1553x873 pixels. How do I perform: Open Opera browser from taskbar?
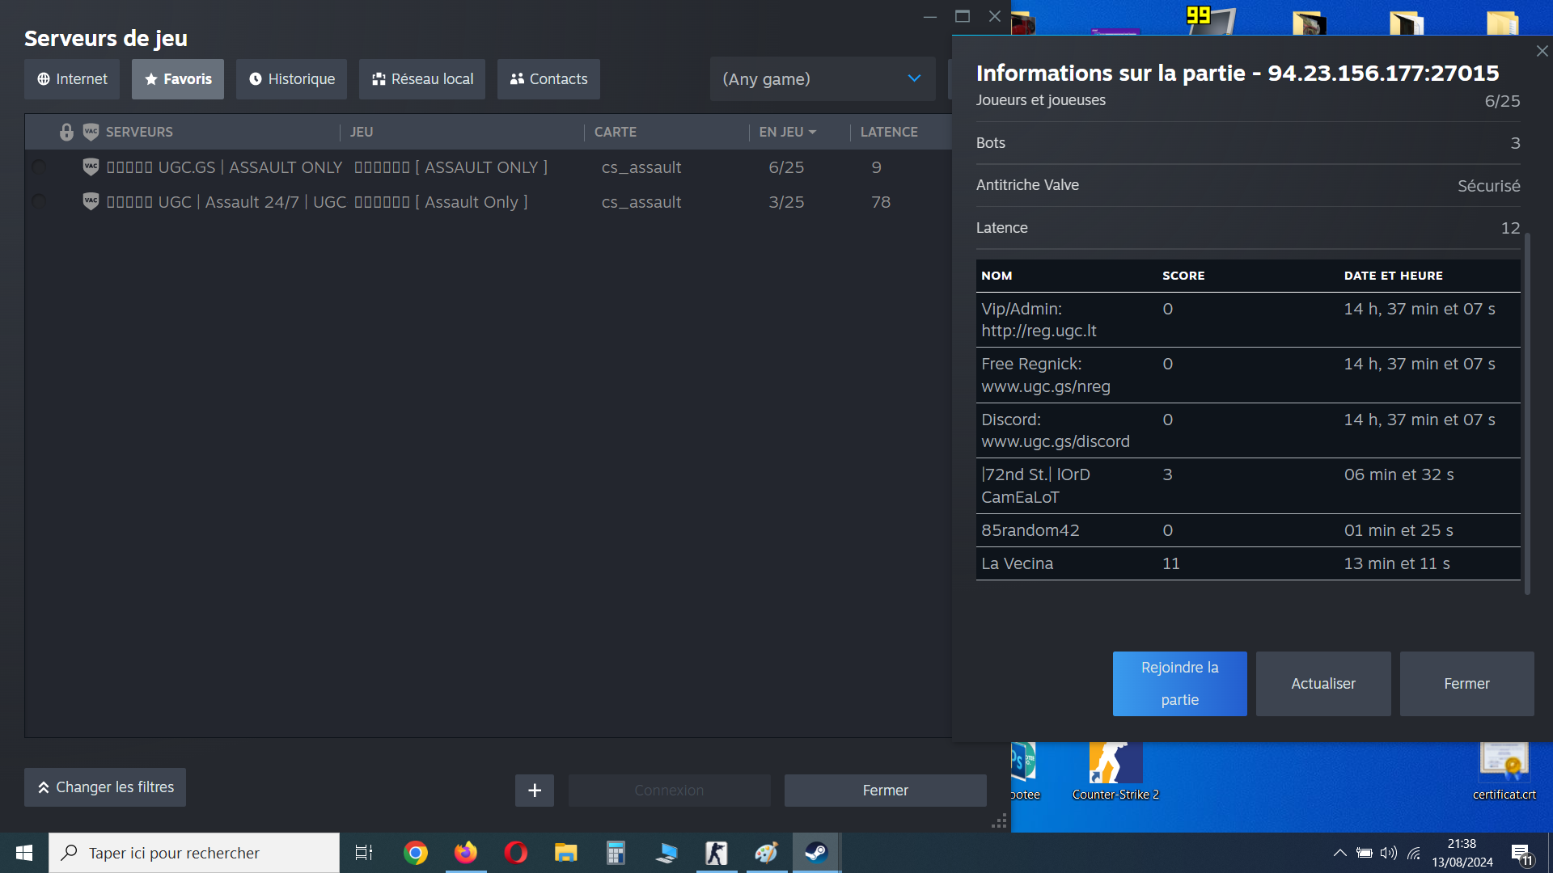coord(515,853)
